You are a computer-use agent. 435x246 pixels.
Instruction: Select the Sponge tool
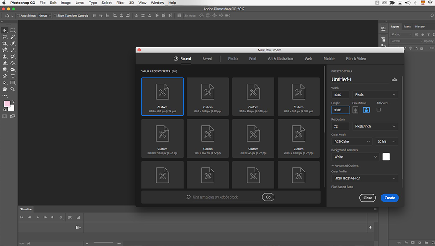coord(13,69)
